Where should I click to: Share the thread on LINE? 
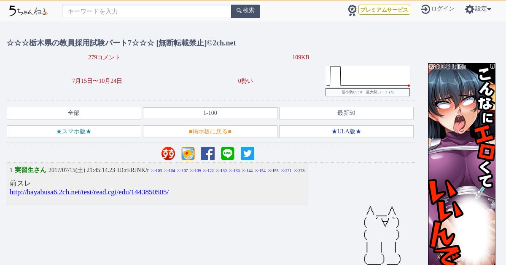point(228,154)
